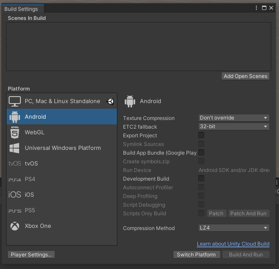
Task: Enable Build App Bundle (Google Play) checkbox
Action: click(x=201, y=152)
